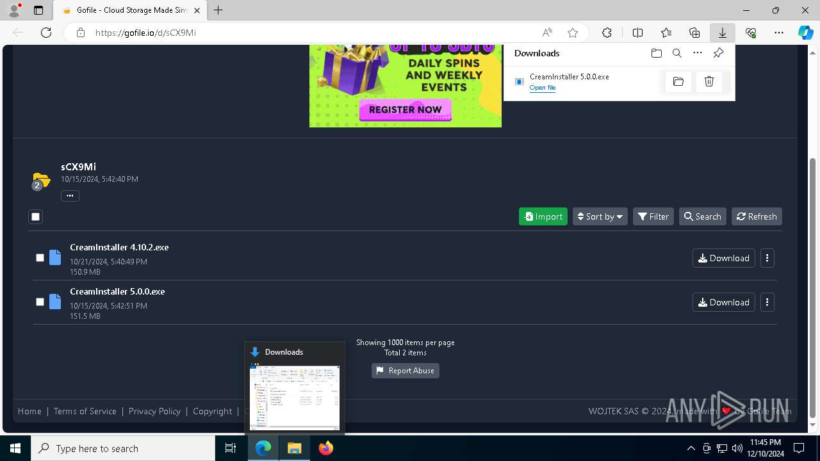This screenshot has height=461, width=820.
Task: Click CreamInstaller 5.0.0.exe file name in list
Action: 117,291
